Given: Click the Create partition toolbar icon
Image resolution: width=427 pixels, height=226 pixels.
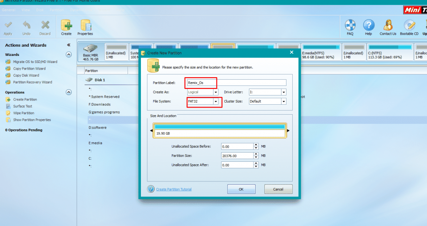Looking at the screenshot, I should (x=66, y=25).
